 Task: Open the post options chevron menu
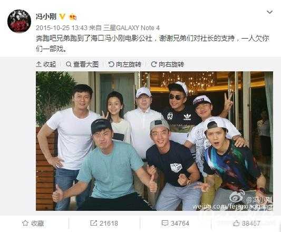click(x=269, y=12)
